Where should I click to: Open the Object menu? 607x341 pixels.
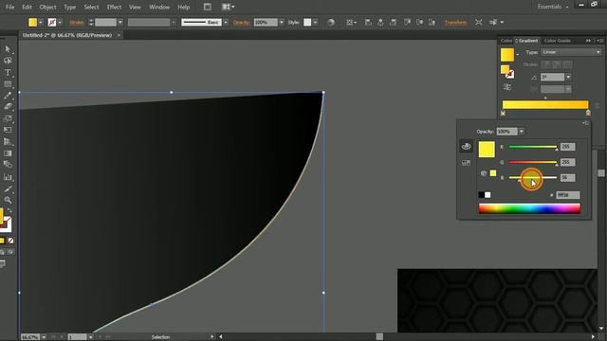[47, 7]
